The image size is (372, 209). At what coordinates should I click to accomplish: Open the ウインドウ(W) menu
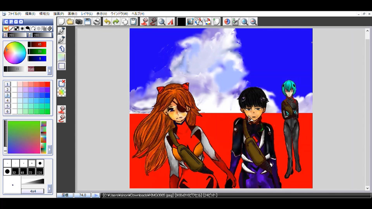coord(119,14)
